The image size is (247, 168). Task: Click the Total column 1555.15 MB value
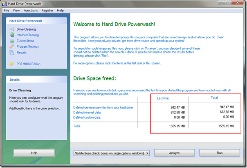tap(226, 126)
